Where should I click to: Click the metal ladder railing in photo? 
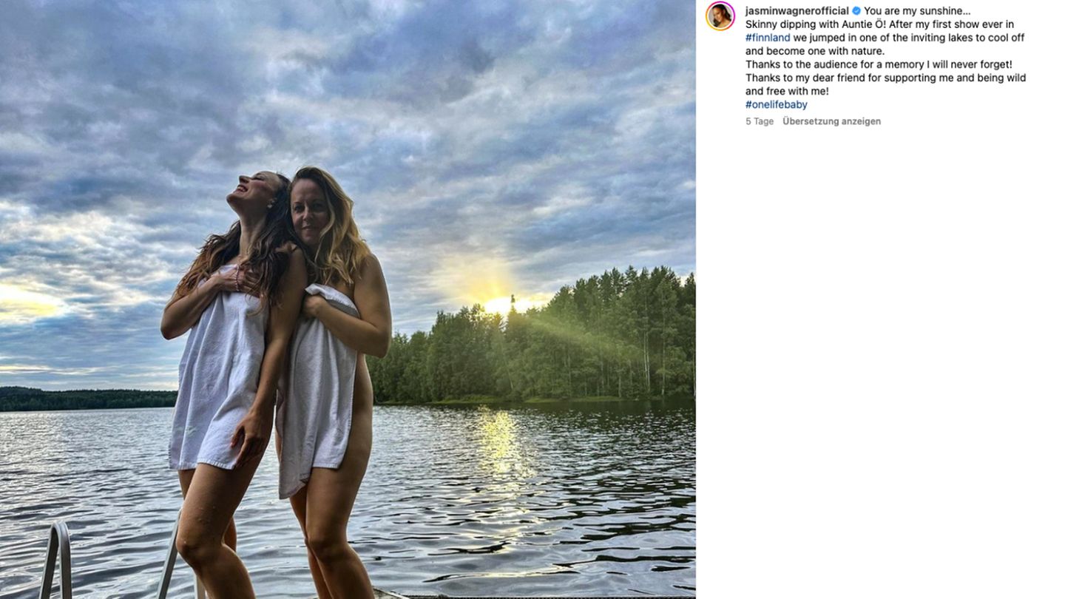point(58,558)
